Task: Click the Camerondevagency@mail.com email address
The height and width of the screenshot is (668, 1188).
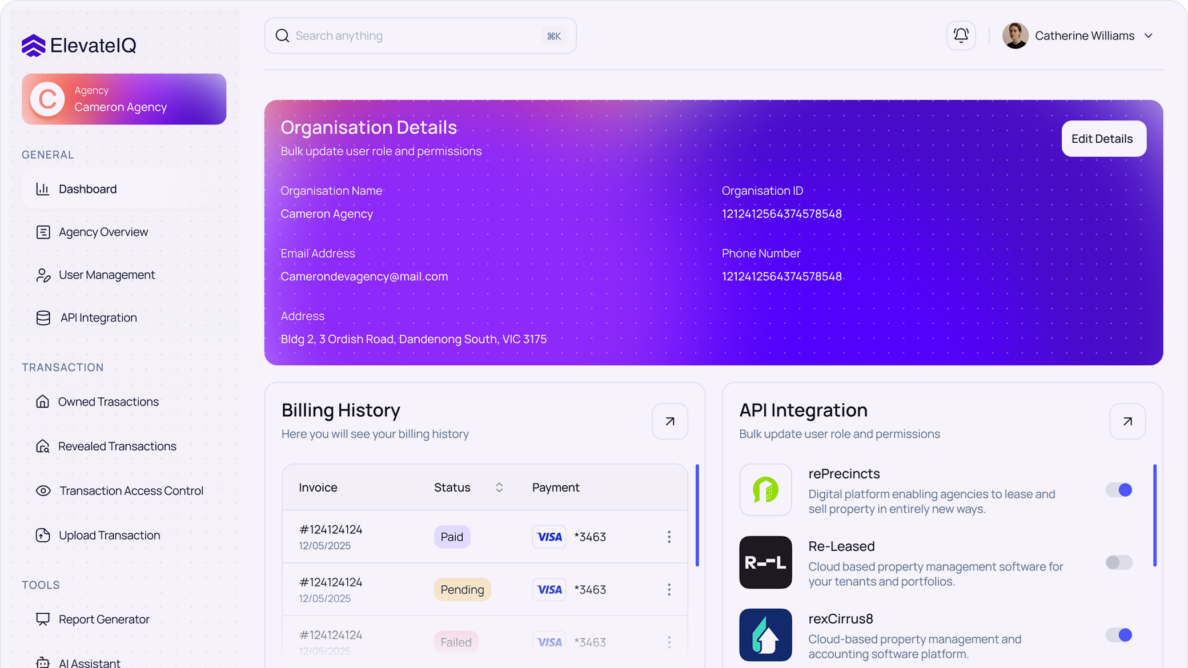Action: pyautogui.click(x=364, y=276)
